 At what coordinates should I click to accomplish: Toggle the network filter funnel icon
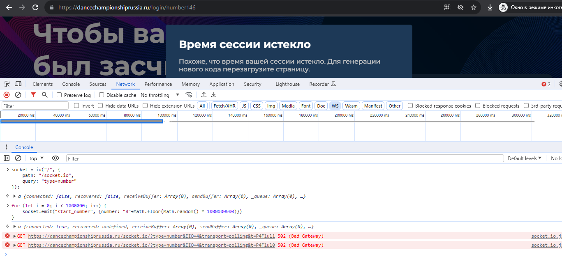(33, 95)
